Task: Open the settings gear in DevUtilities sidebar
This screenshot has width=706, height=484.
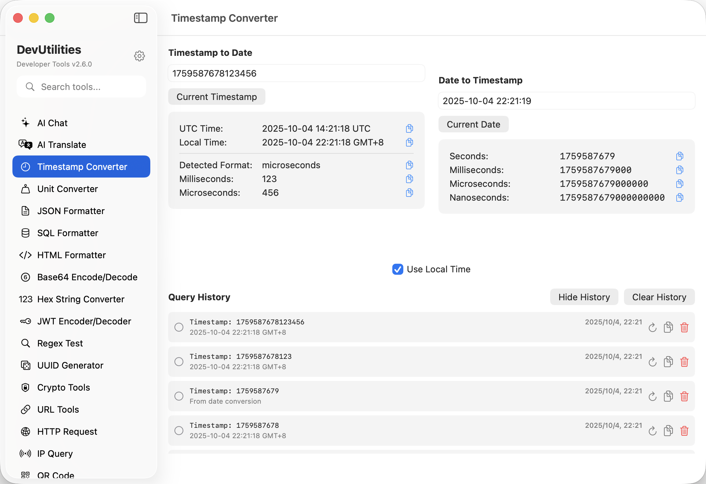Action: pyautogui.click(x=139, y=56)
